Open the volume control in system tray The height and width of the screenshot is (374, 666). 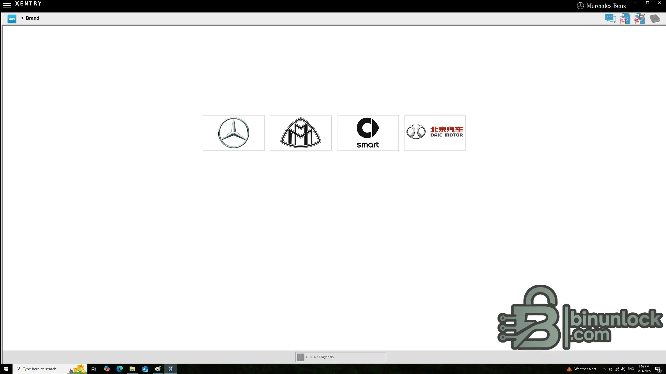(623, 369)
